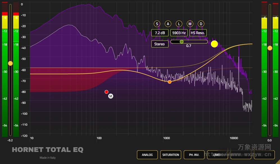
Task: Click the M mute badge near the red node
Action: click(110, 96)
